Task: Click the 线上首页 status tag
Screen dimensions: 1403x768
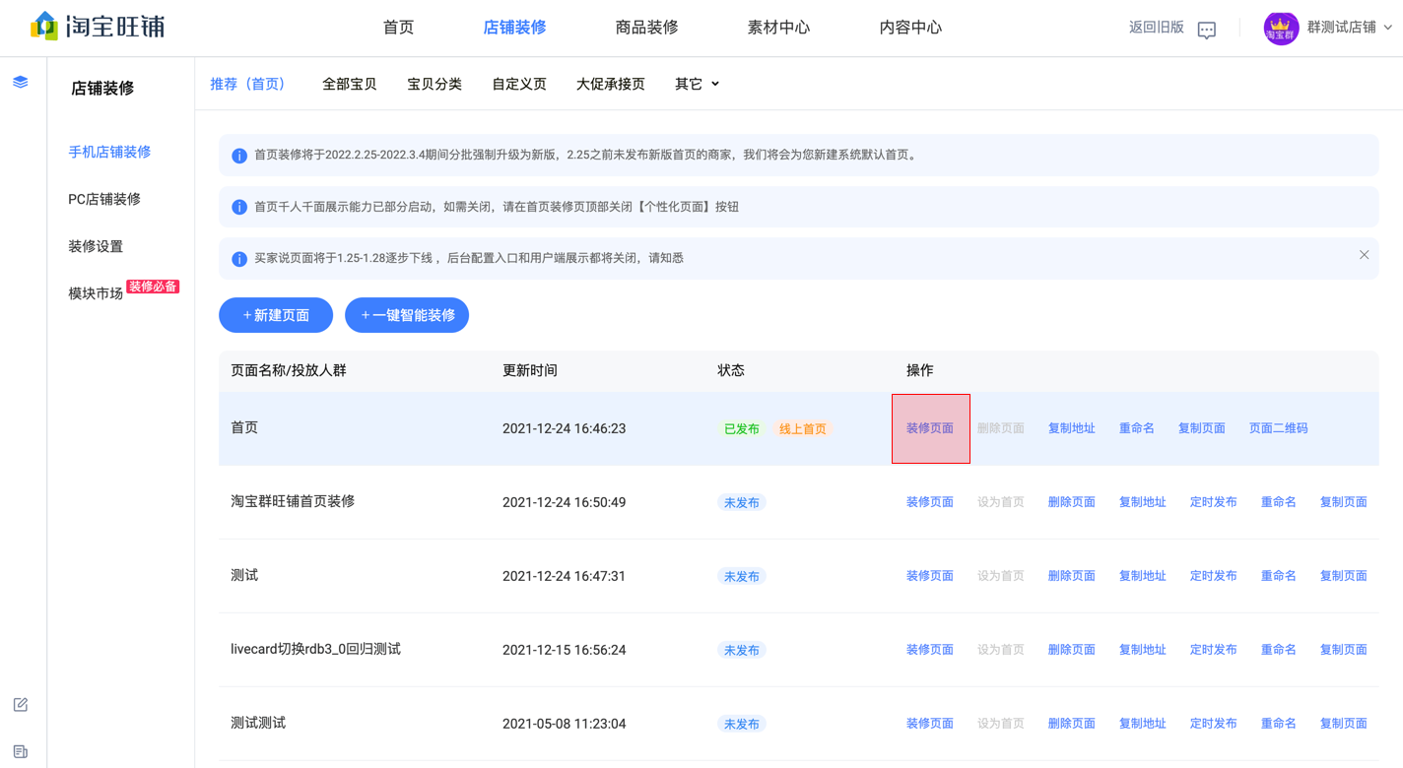Action: pos(803,429)
